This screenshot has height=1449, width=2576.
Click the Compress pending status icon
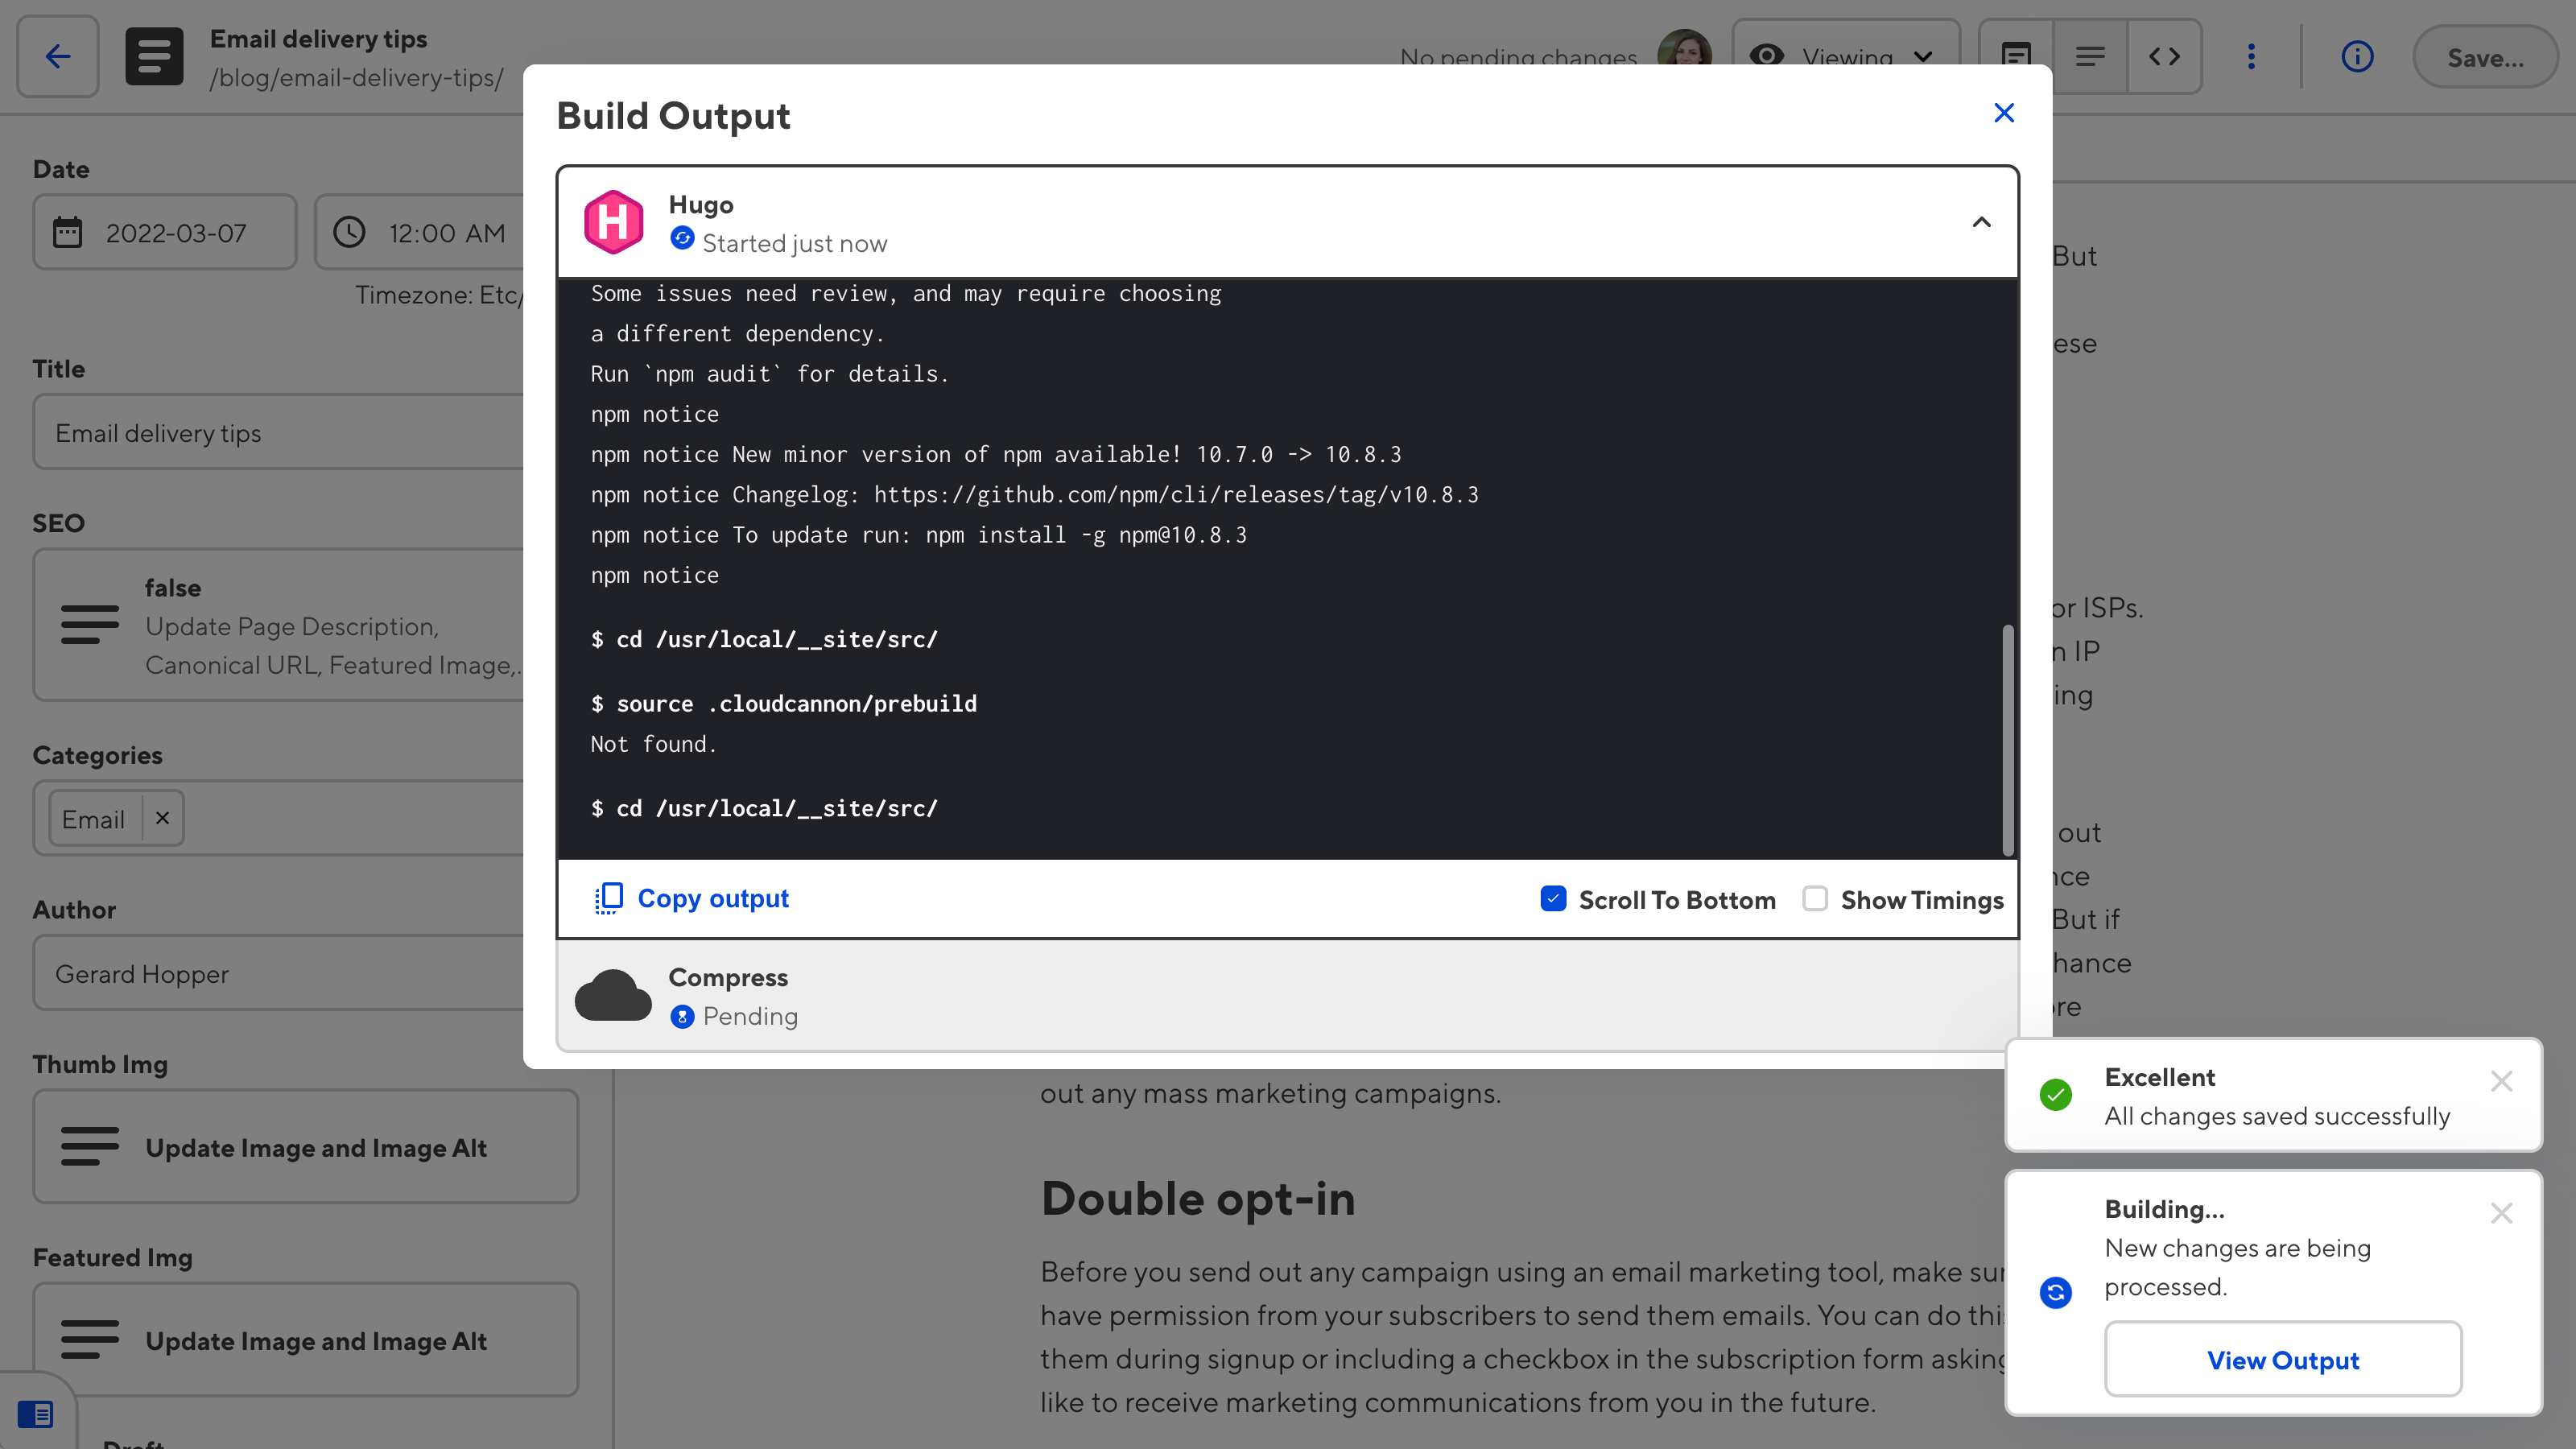pyautogui.click(x=681, y=1018)
